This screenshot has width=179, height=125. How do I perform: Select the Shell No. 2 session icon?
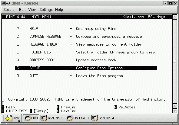[x=44, y=118]
